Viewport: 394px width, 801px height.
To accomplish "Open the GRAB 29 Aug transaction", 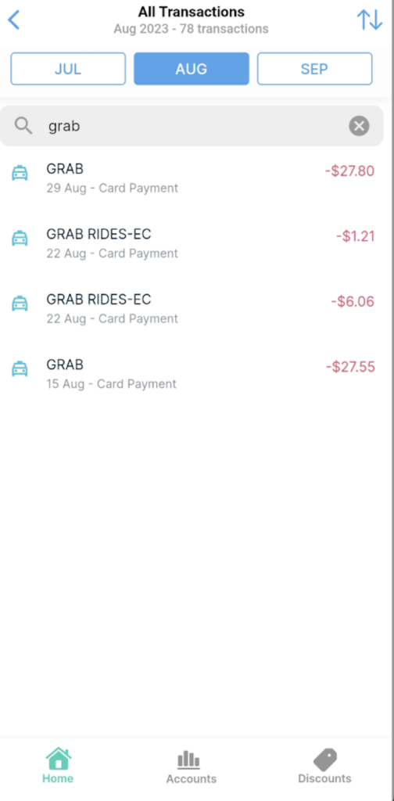I will tap(192, 178).
